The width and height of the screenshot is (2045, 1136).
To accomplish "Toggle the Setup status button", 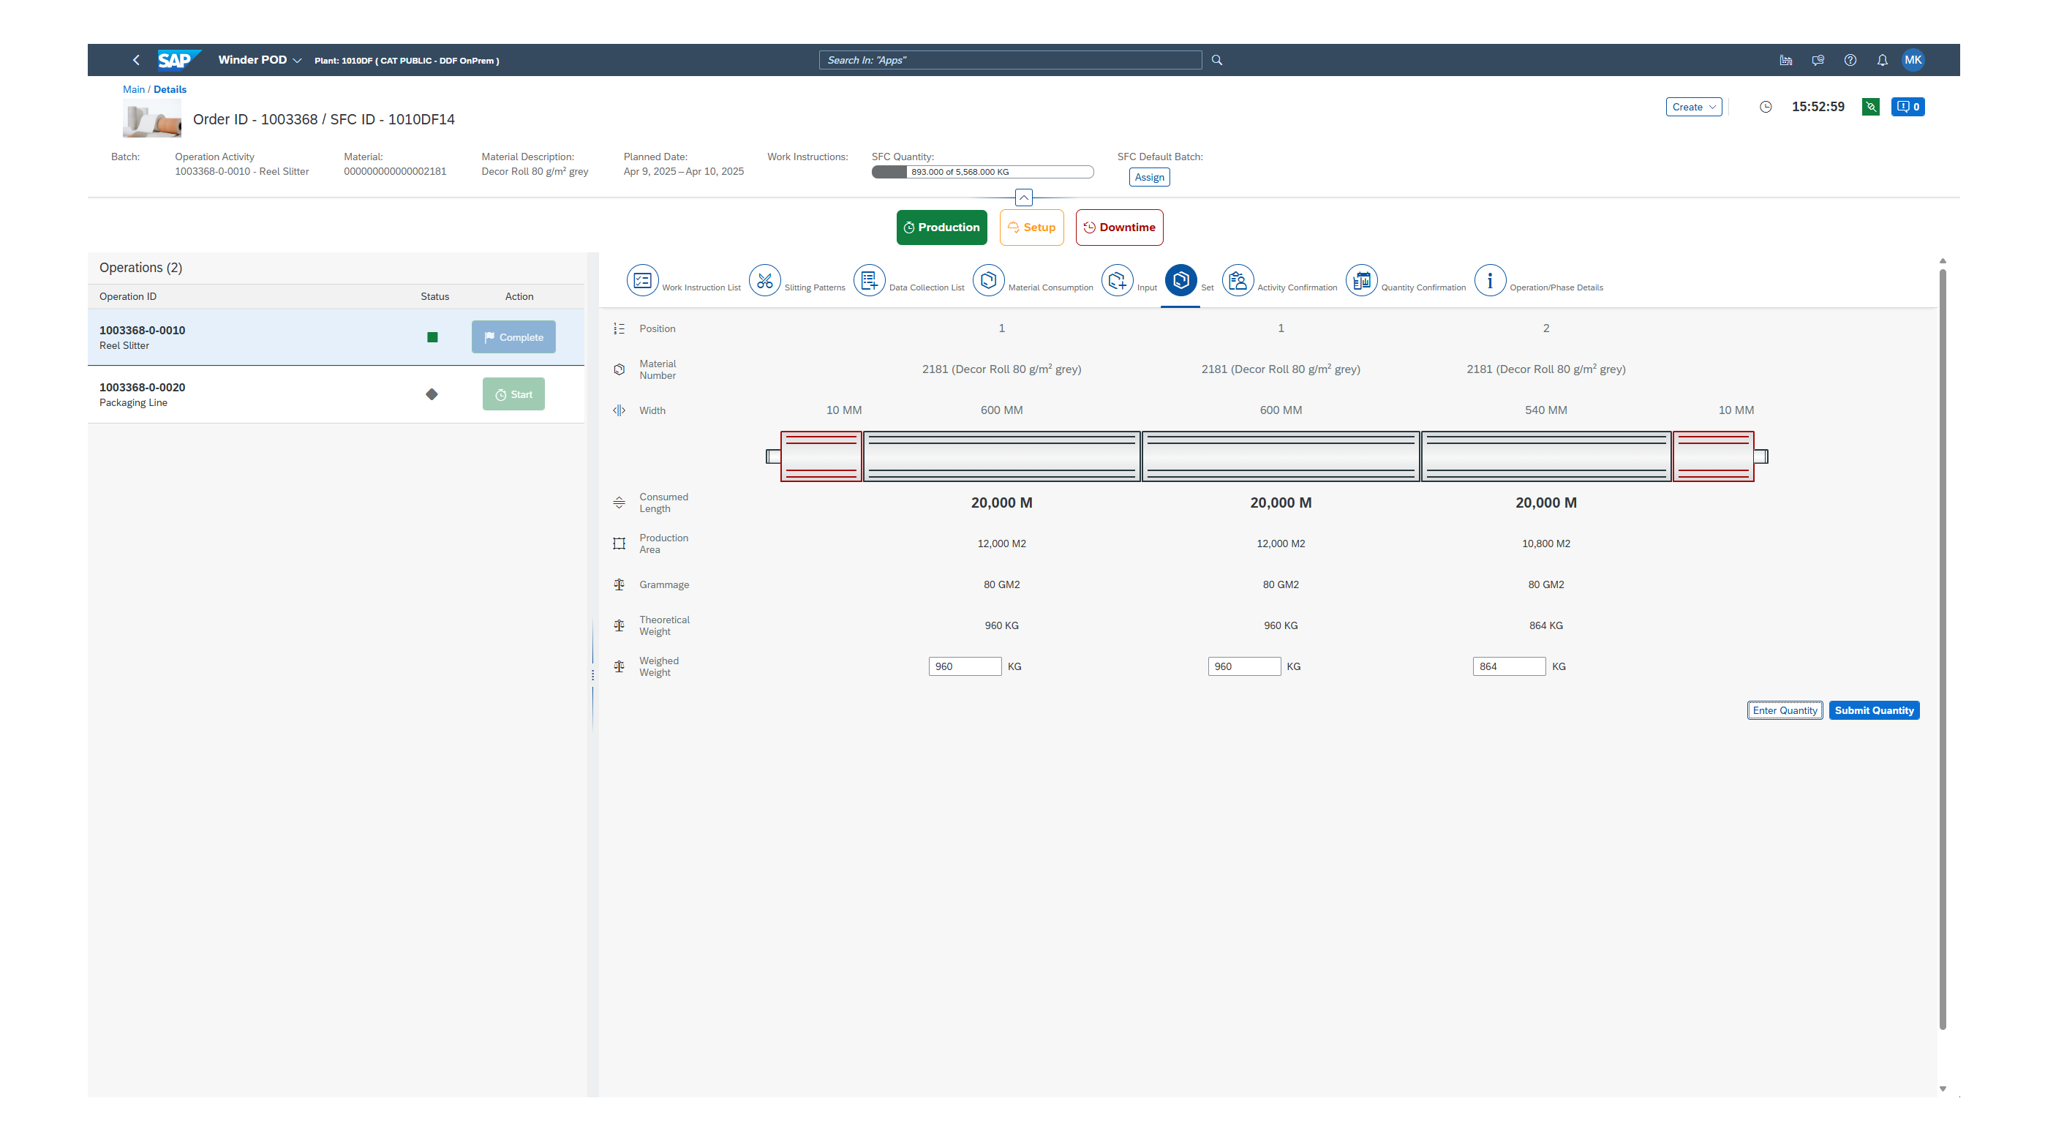I will click(1031, 227).
